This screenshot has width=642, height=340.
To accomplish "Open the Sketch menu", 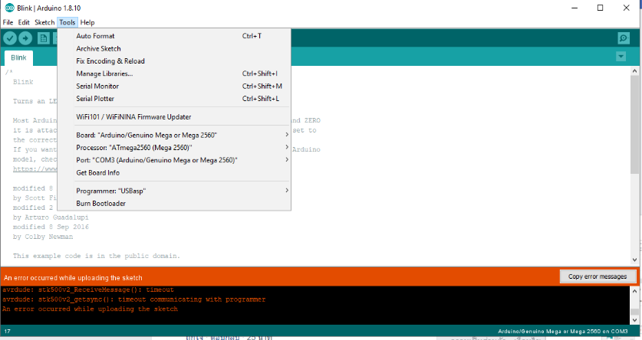I will coord(44,22).
